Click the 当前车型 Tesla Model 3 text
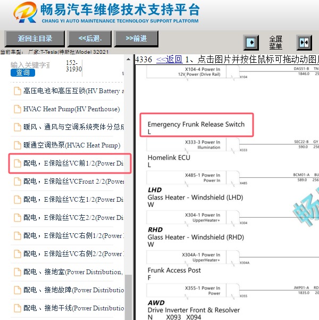This screenshot has height=320, width=319. (54, 52)
